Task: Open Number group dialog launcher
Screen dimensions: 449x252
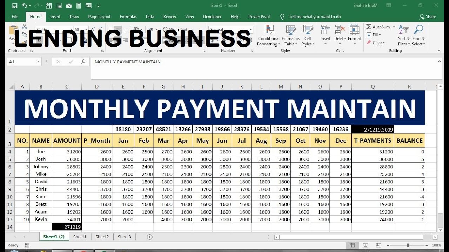Action: click(252, 51)
